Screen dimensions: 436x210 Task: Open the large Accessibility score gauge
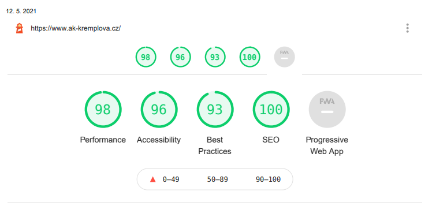[159, 110]
